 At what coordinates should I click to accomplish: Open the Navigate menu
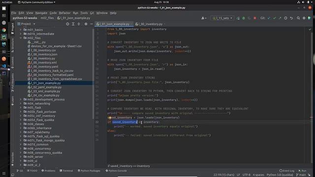click(41, 13)
